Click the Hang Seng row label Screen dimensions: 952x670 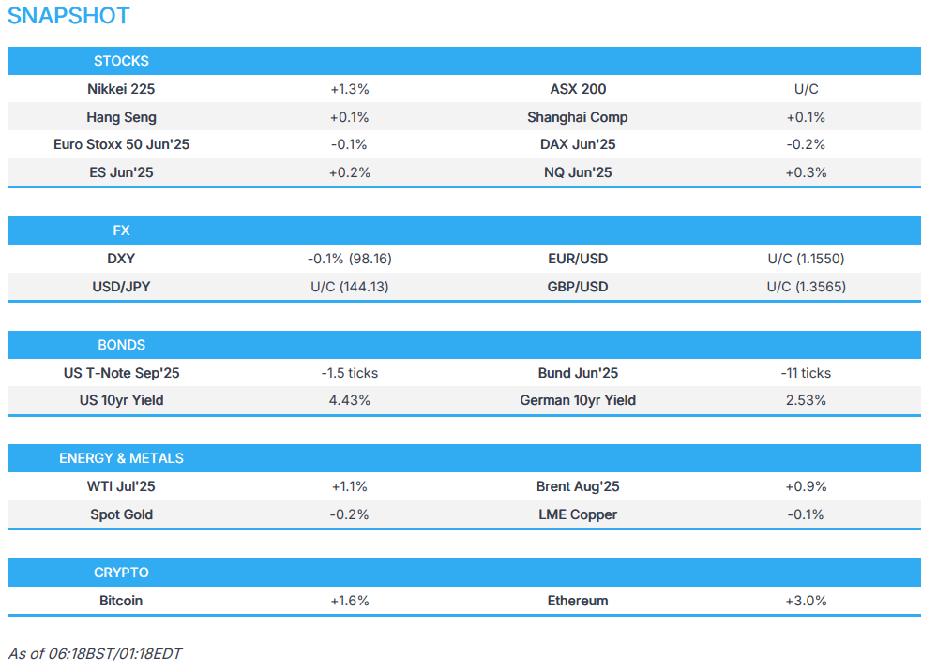[121, 117]
